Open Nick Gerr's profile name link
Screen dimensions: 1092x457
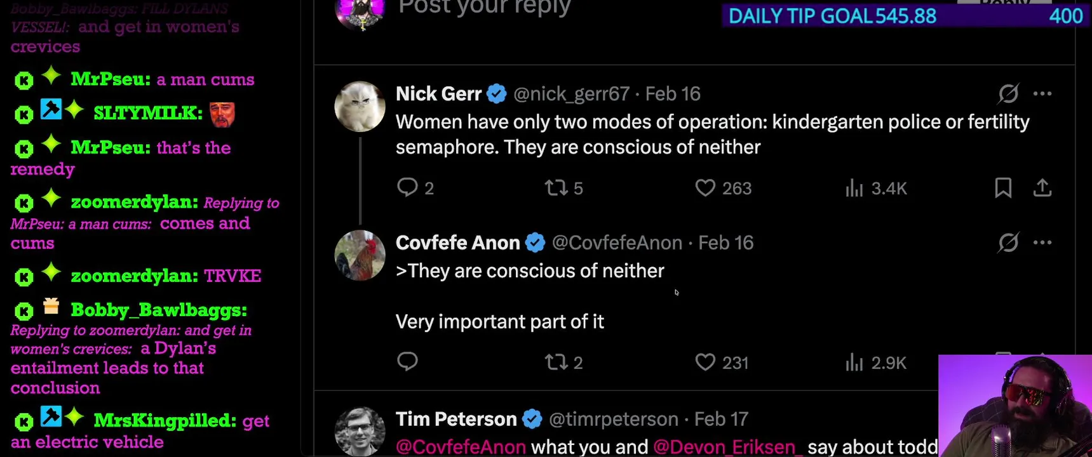click(x=438, y=94)
